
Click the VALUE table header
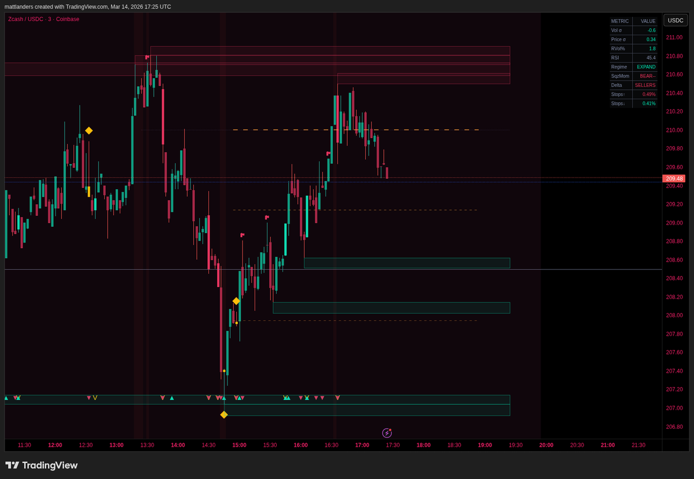[648, 21]
